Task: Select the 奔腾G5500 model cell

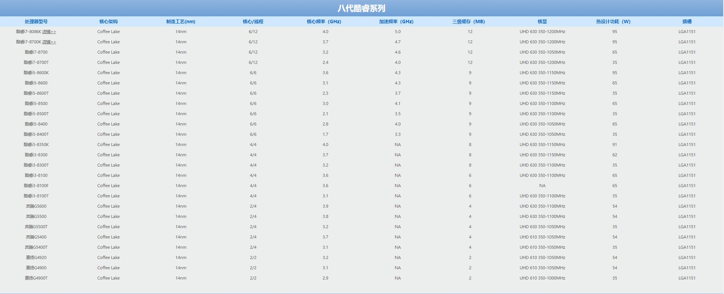Action: (x=36, y=216)
